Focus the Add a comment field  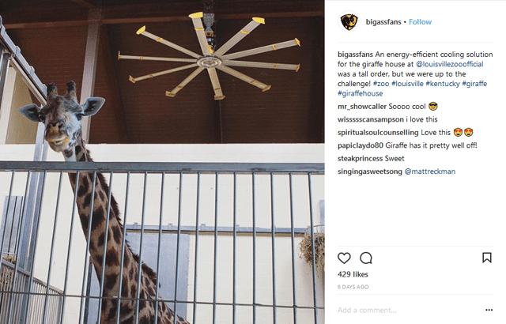coord(410,310)
